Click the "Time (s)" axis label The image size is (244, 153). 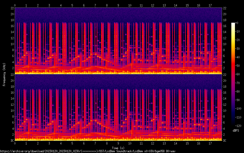pos(118,148)
